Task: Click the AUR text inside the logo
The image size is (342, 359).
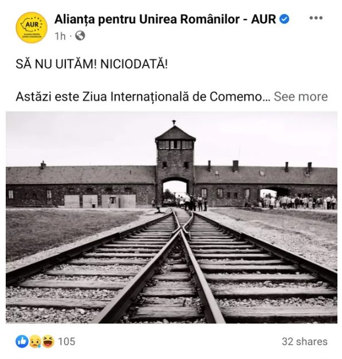Action: (32, 24)
